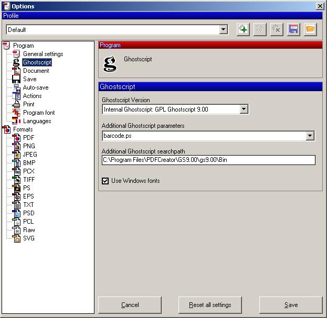Select the Languages entry
Viewport: 327px width, 318px height.
pyautogui.click(x=37, y=121)
